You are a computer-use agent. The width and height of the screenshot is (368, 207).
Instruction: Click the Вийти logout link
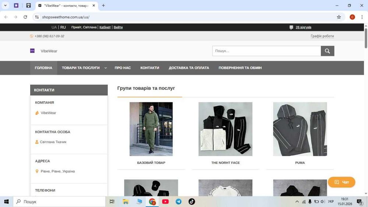118,27
